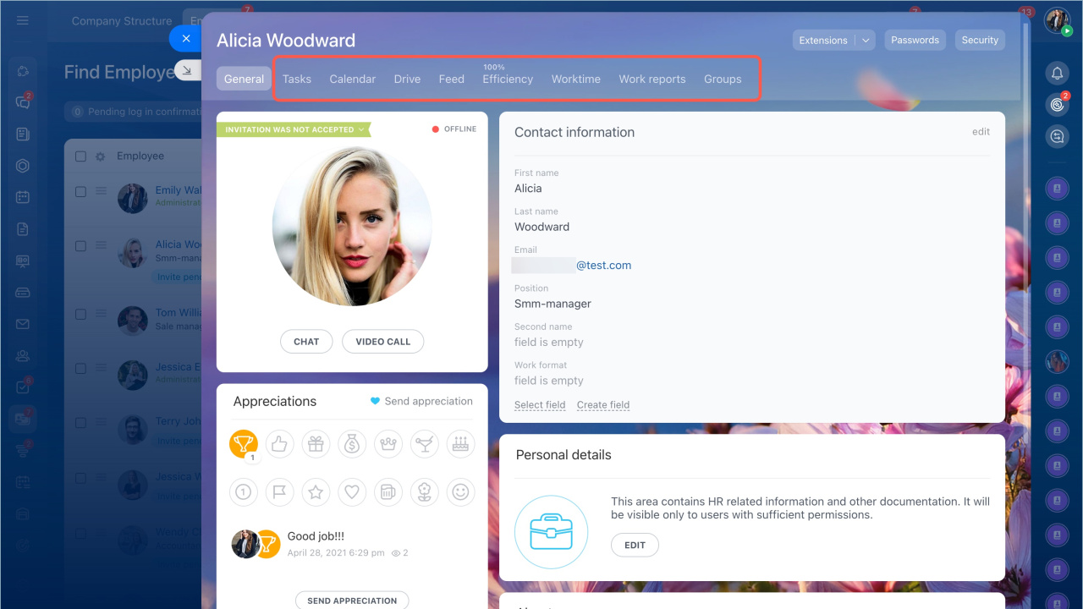The height and width of the screenshot is (609, 1083).
Task: Select the money bag appreciation icon
Action: pos(352,443)
